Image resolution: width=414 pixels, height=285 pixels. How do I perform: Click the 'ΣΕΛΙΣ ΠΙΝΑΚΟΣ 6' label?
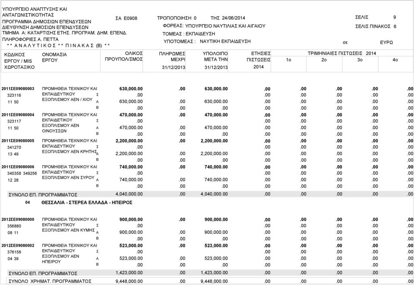point(376,26)
